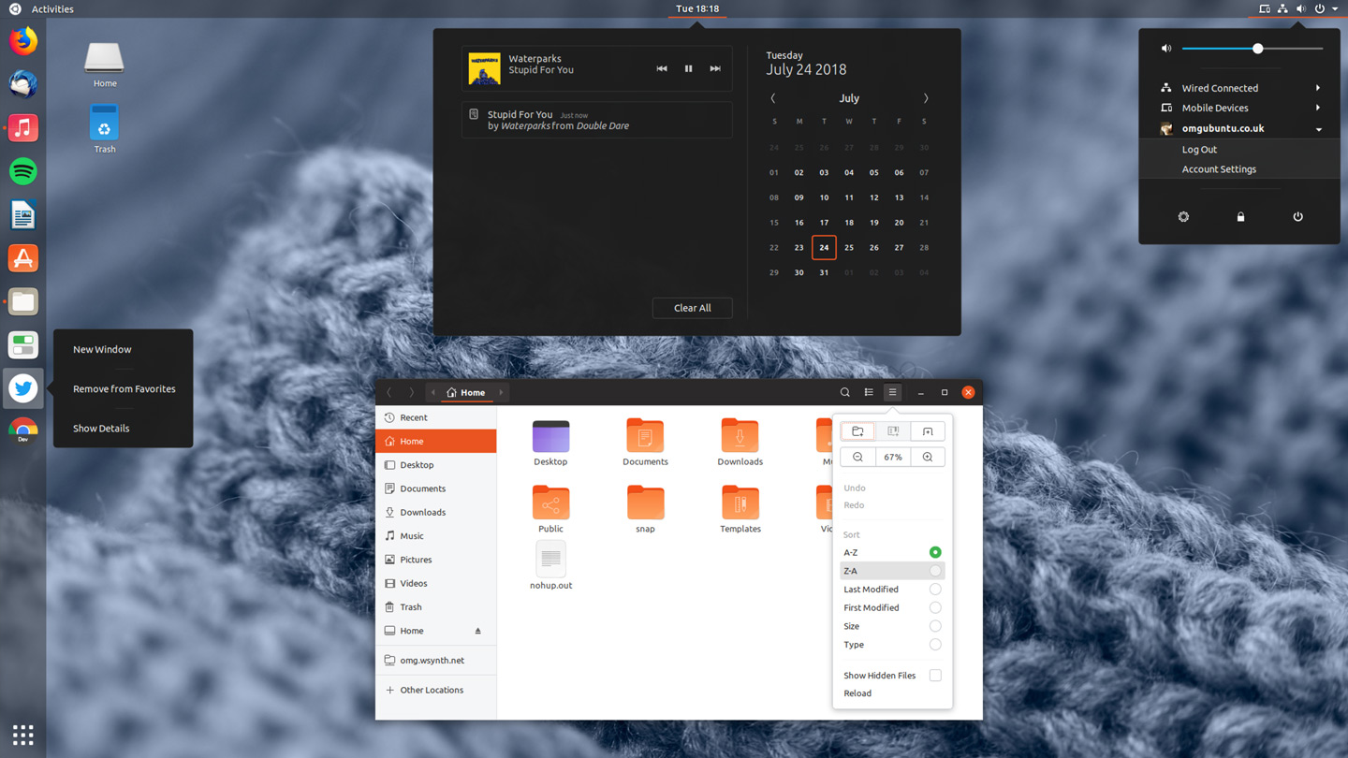The width and height of the screenshot is (1348, 758).
Task: Click the search icon in Files
Action: 844,392
